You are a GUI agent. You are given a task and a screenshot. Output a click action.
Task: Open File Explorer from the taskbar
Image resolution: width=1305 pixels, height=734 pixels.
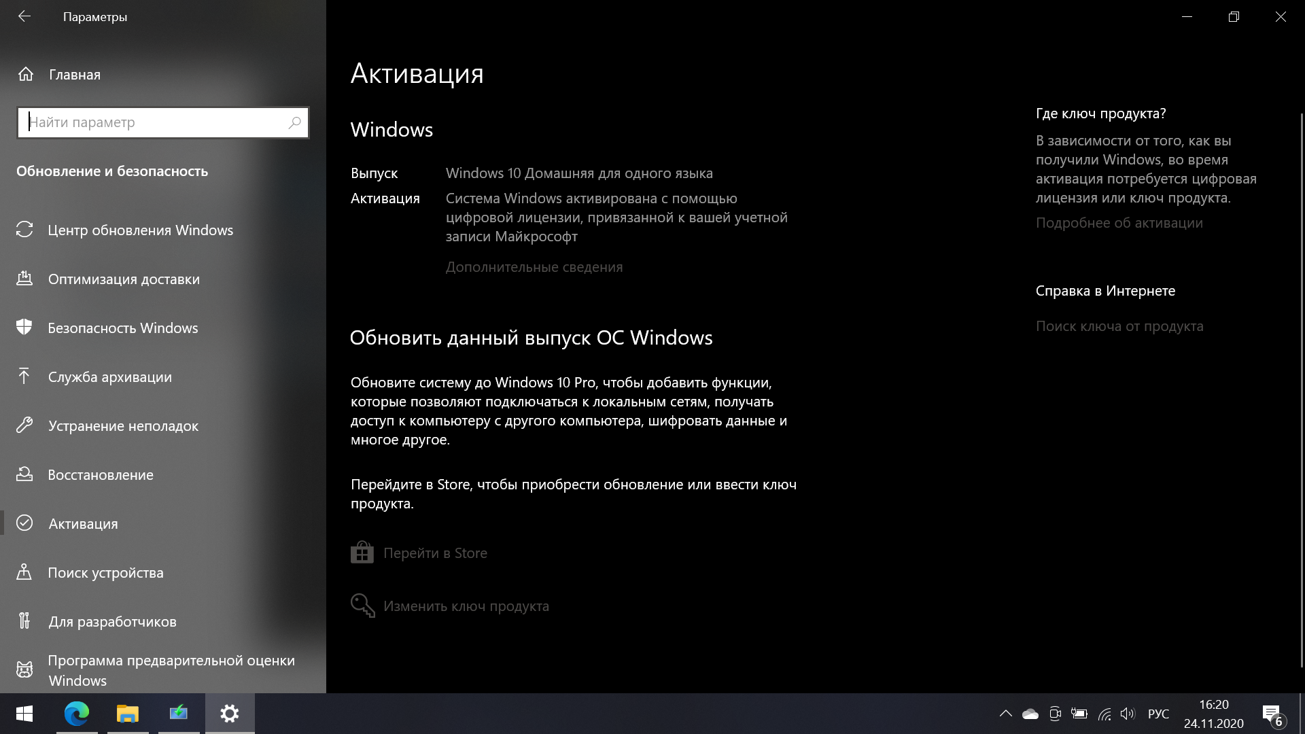pos(128,714)
